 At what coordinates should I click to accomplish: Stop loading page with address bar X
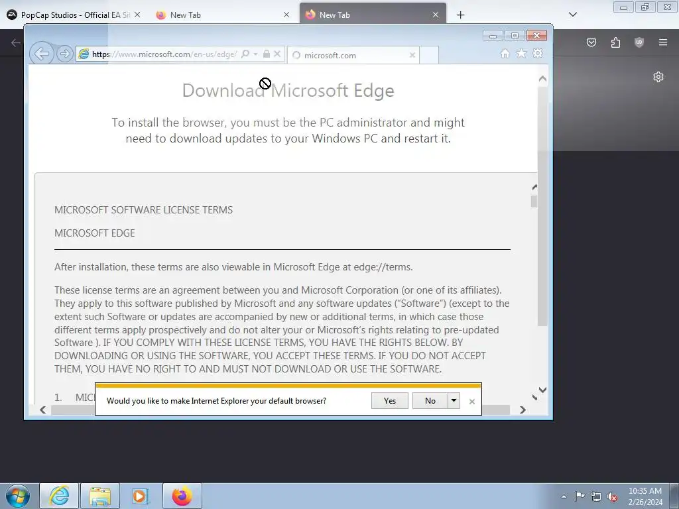(277, 54)
